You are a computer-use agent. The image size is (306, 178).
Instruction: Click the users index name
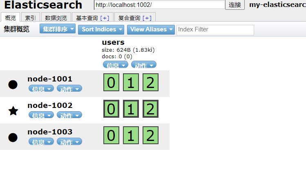click(113, 42)
